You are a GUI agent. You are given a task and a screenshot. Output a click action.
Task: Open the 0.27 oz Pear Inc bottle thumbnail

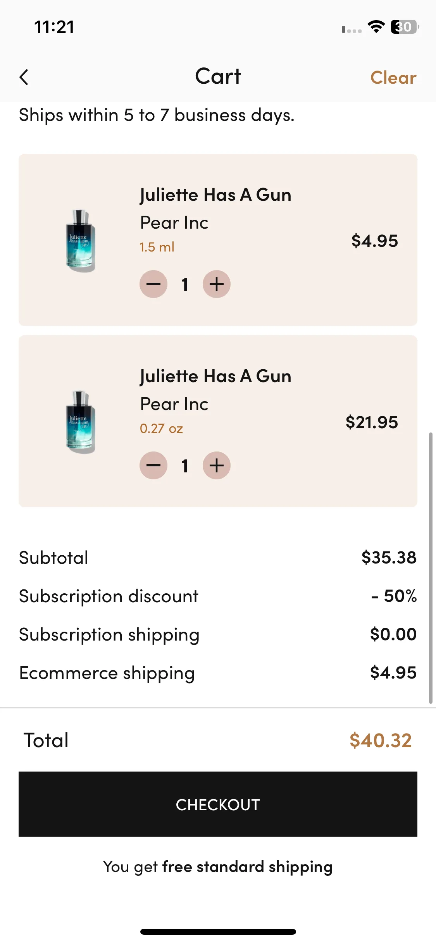(80, 422)
